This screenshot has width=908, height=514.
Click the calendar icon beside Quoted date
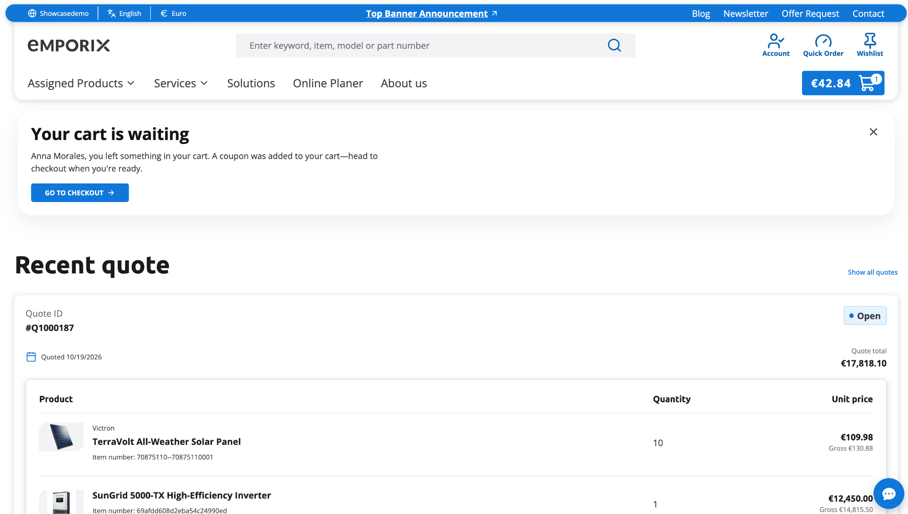tap(31, 357)
